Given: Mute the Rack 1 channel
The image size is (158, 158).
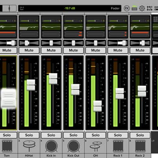Looking at the screenshot, I should [118, 50].
